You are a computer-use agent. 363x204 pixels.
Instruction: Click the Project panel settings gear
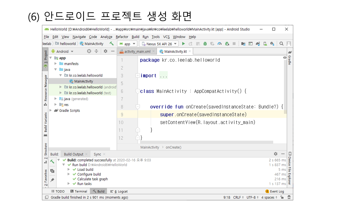click(x=105, y=51)
